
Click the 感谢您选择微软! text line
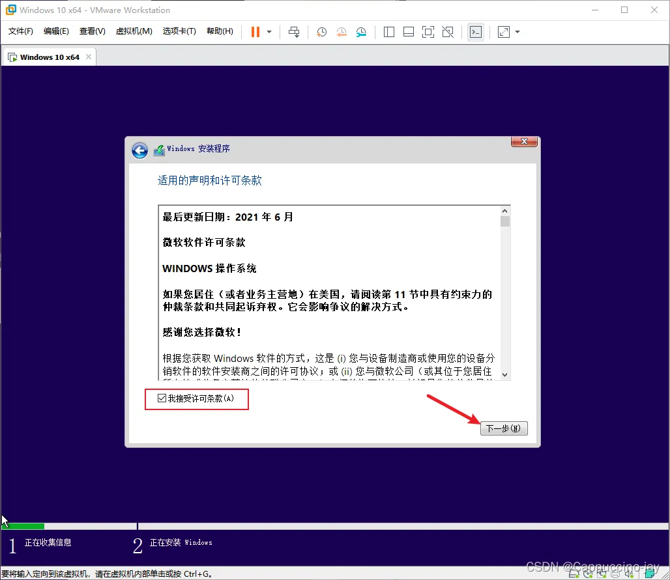click(x=201, y=332)
